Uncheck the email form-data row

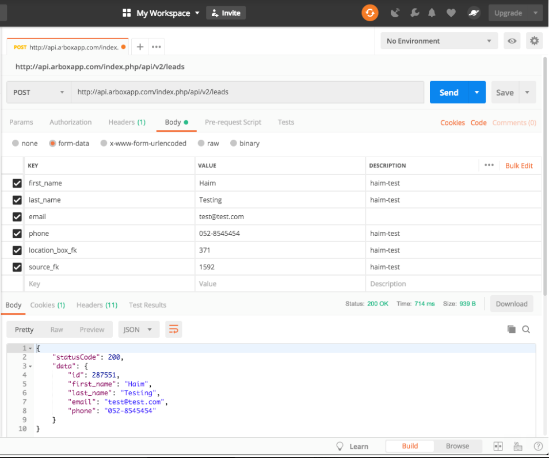pos(17,216)
